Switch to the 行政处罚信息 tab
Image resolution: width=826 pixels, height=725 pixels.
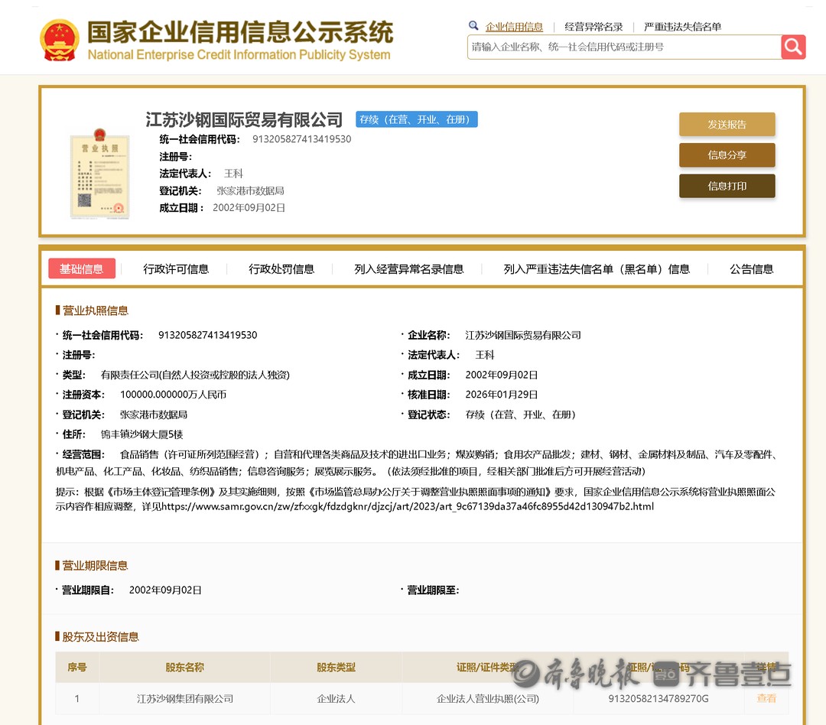click(281, 269)
